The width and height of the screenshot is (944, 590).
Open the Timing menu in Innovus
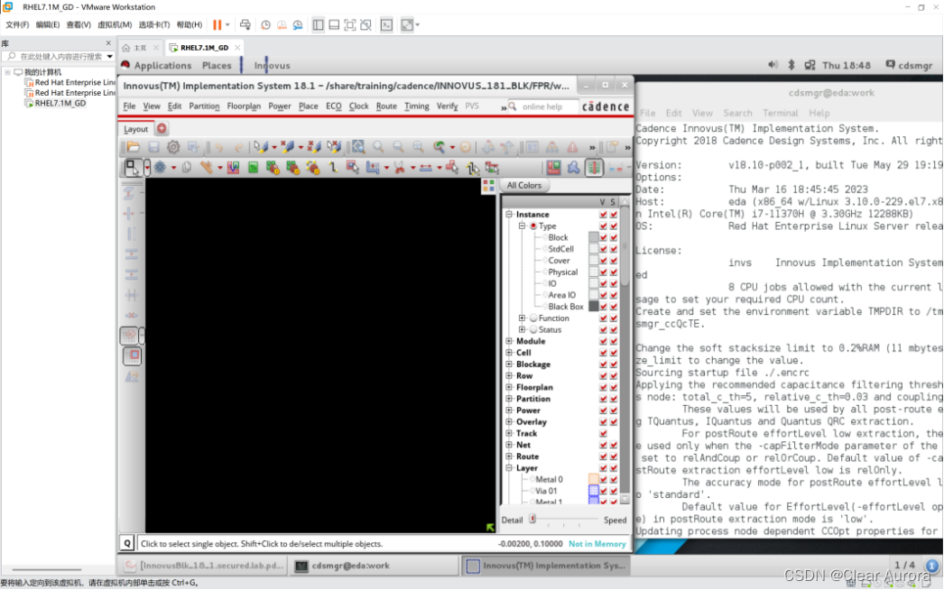point(417,106)
